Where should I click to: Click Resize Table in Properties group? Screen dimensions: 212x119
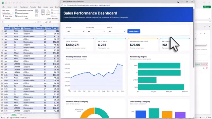pos(7,16)
